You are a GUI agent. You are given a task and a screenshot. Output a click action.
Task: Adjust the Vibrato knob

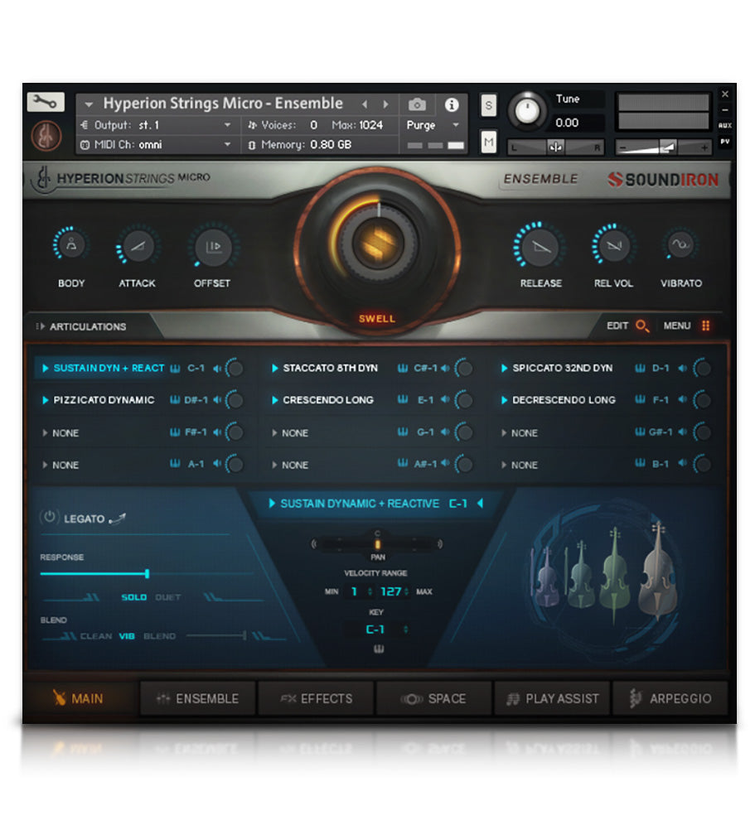click(680, 244)
